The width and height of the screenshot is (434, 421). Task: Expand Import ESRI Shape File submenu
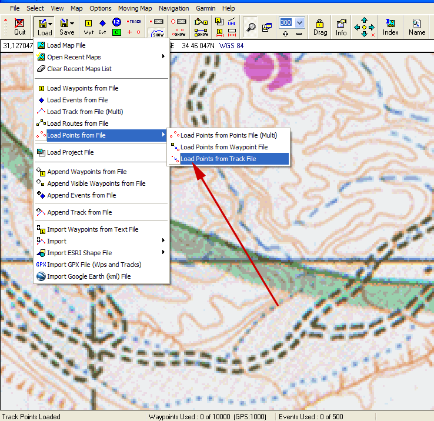[x=101, y=253]
